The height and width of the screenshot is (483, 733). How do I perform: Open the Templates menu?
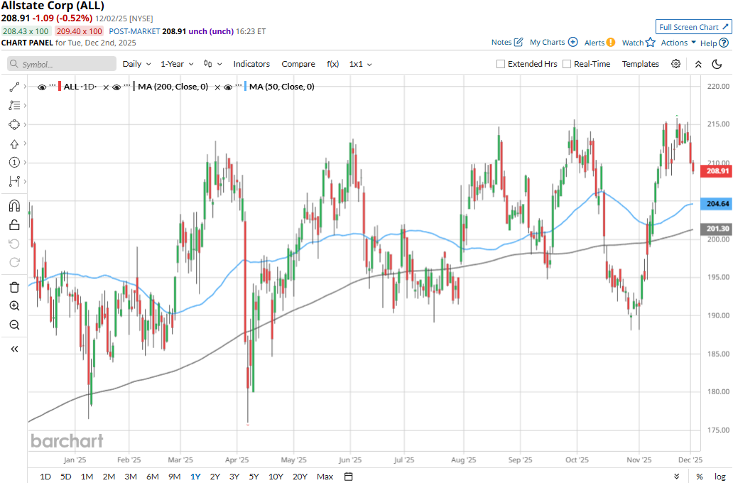click(641, 64)
